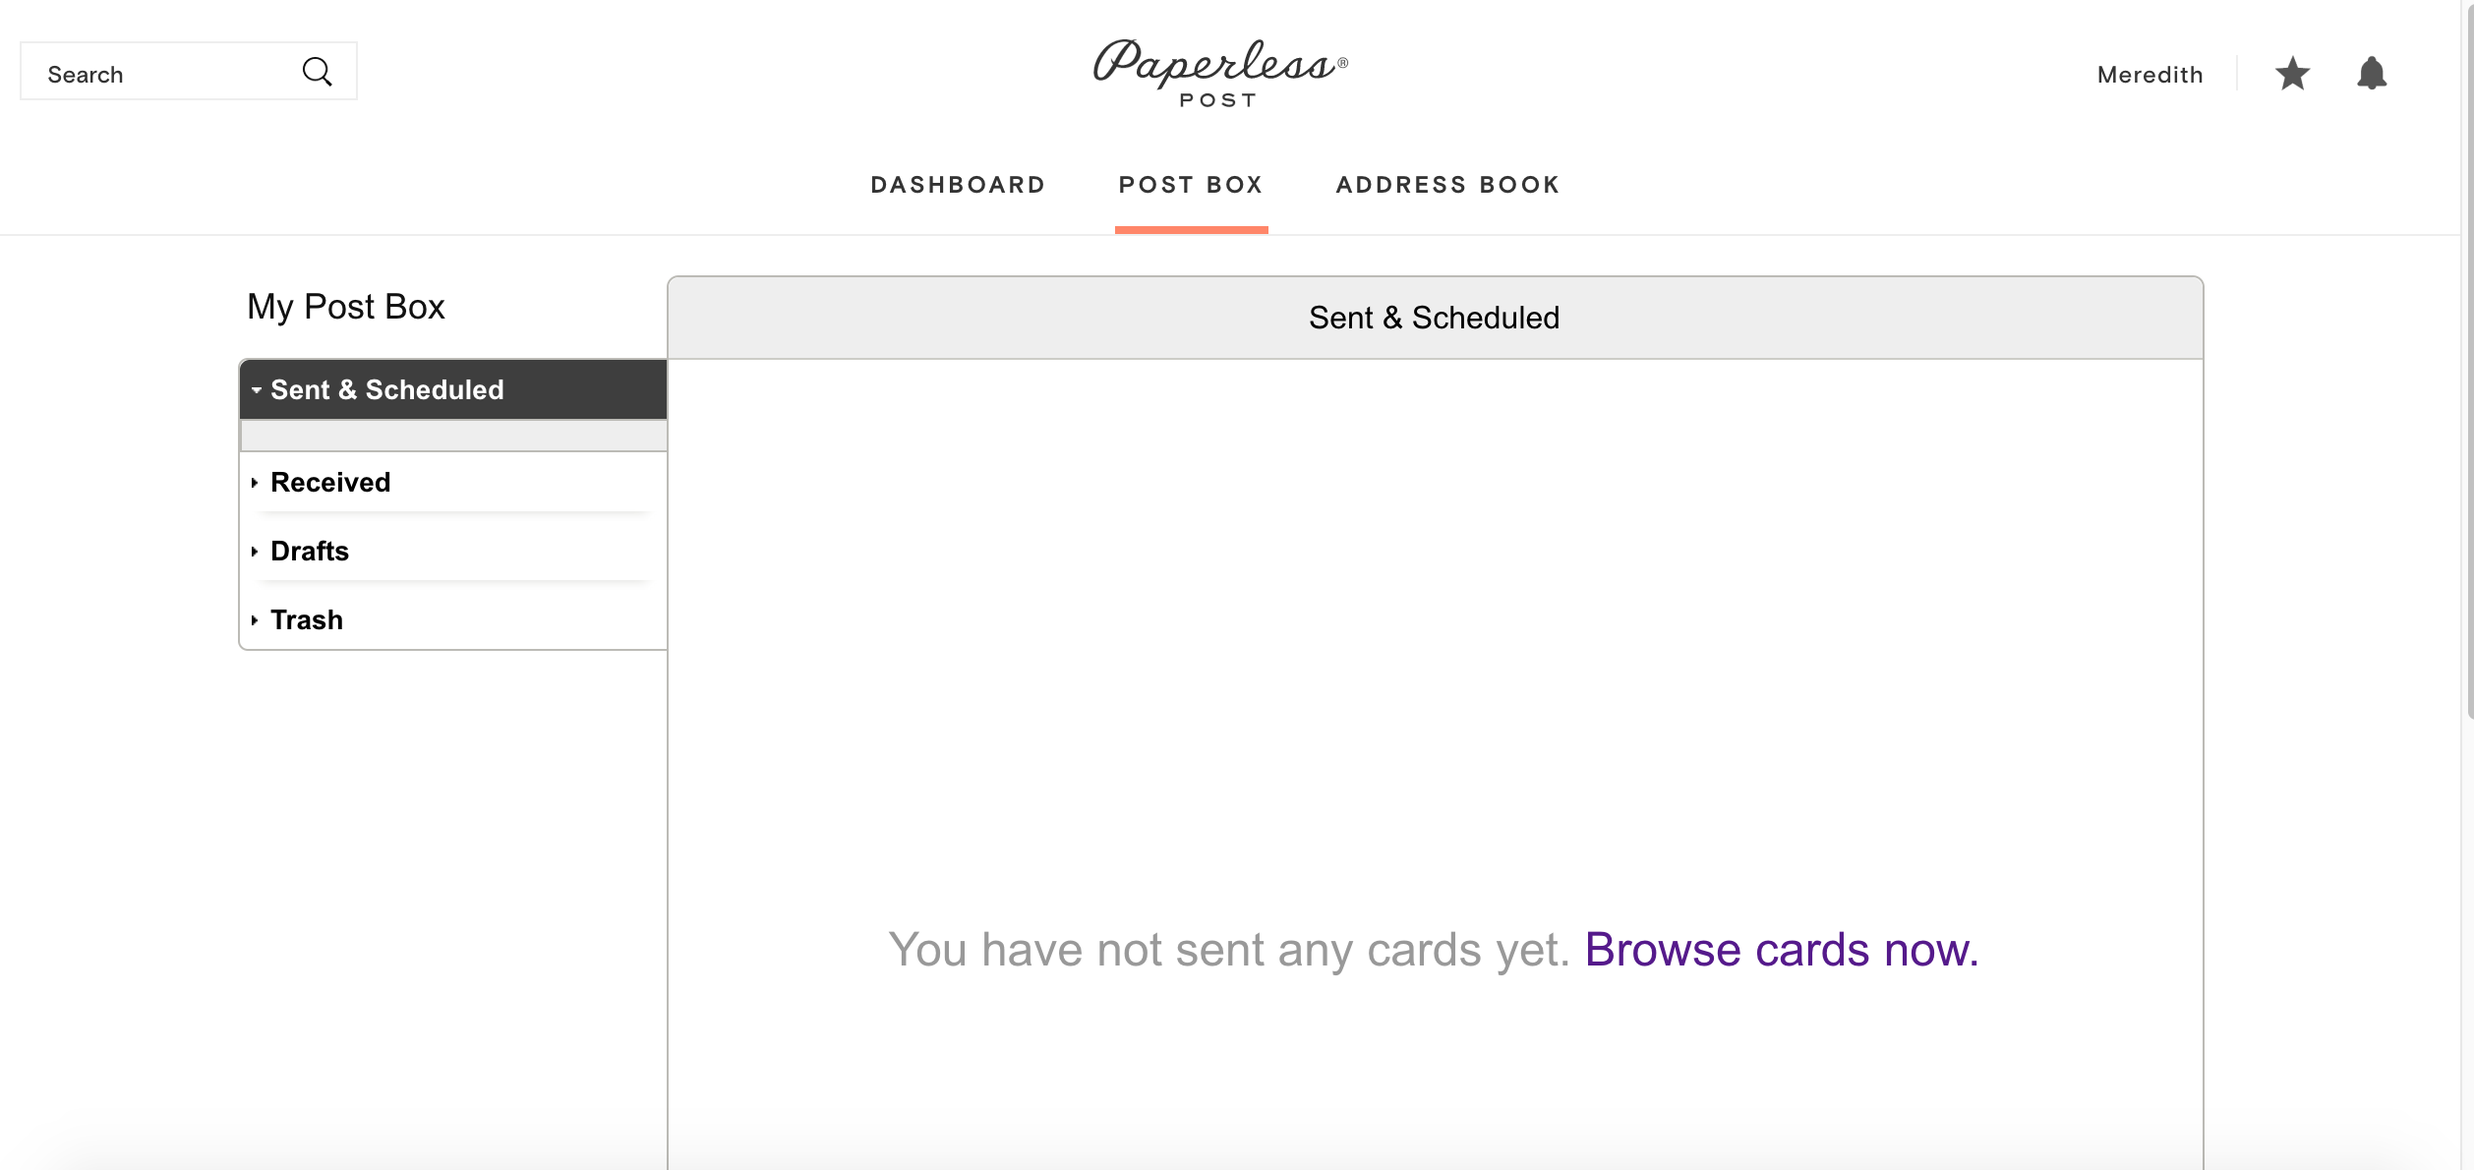Open the Meredith account menu
This screenshot has height=1170, width=2474.
tap(2150, 75)
